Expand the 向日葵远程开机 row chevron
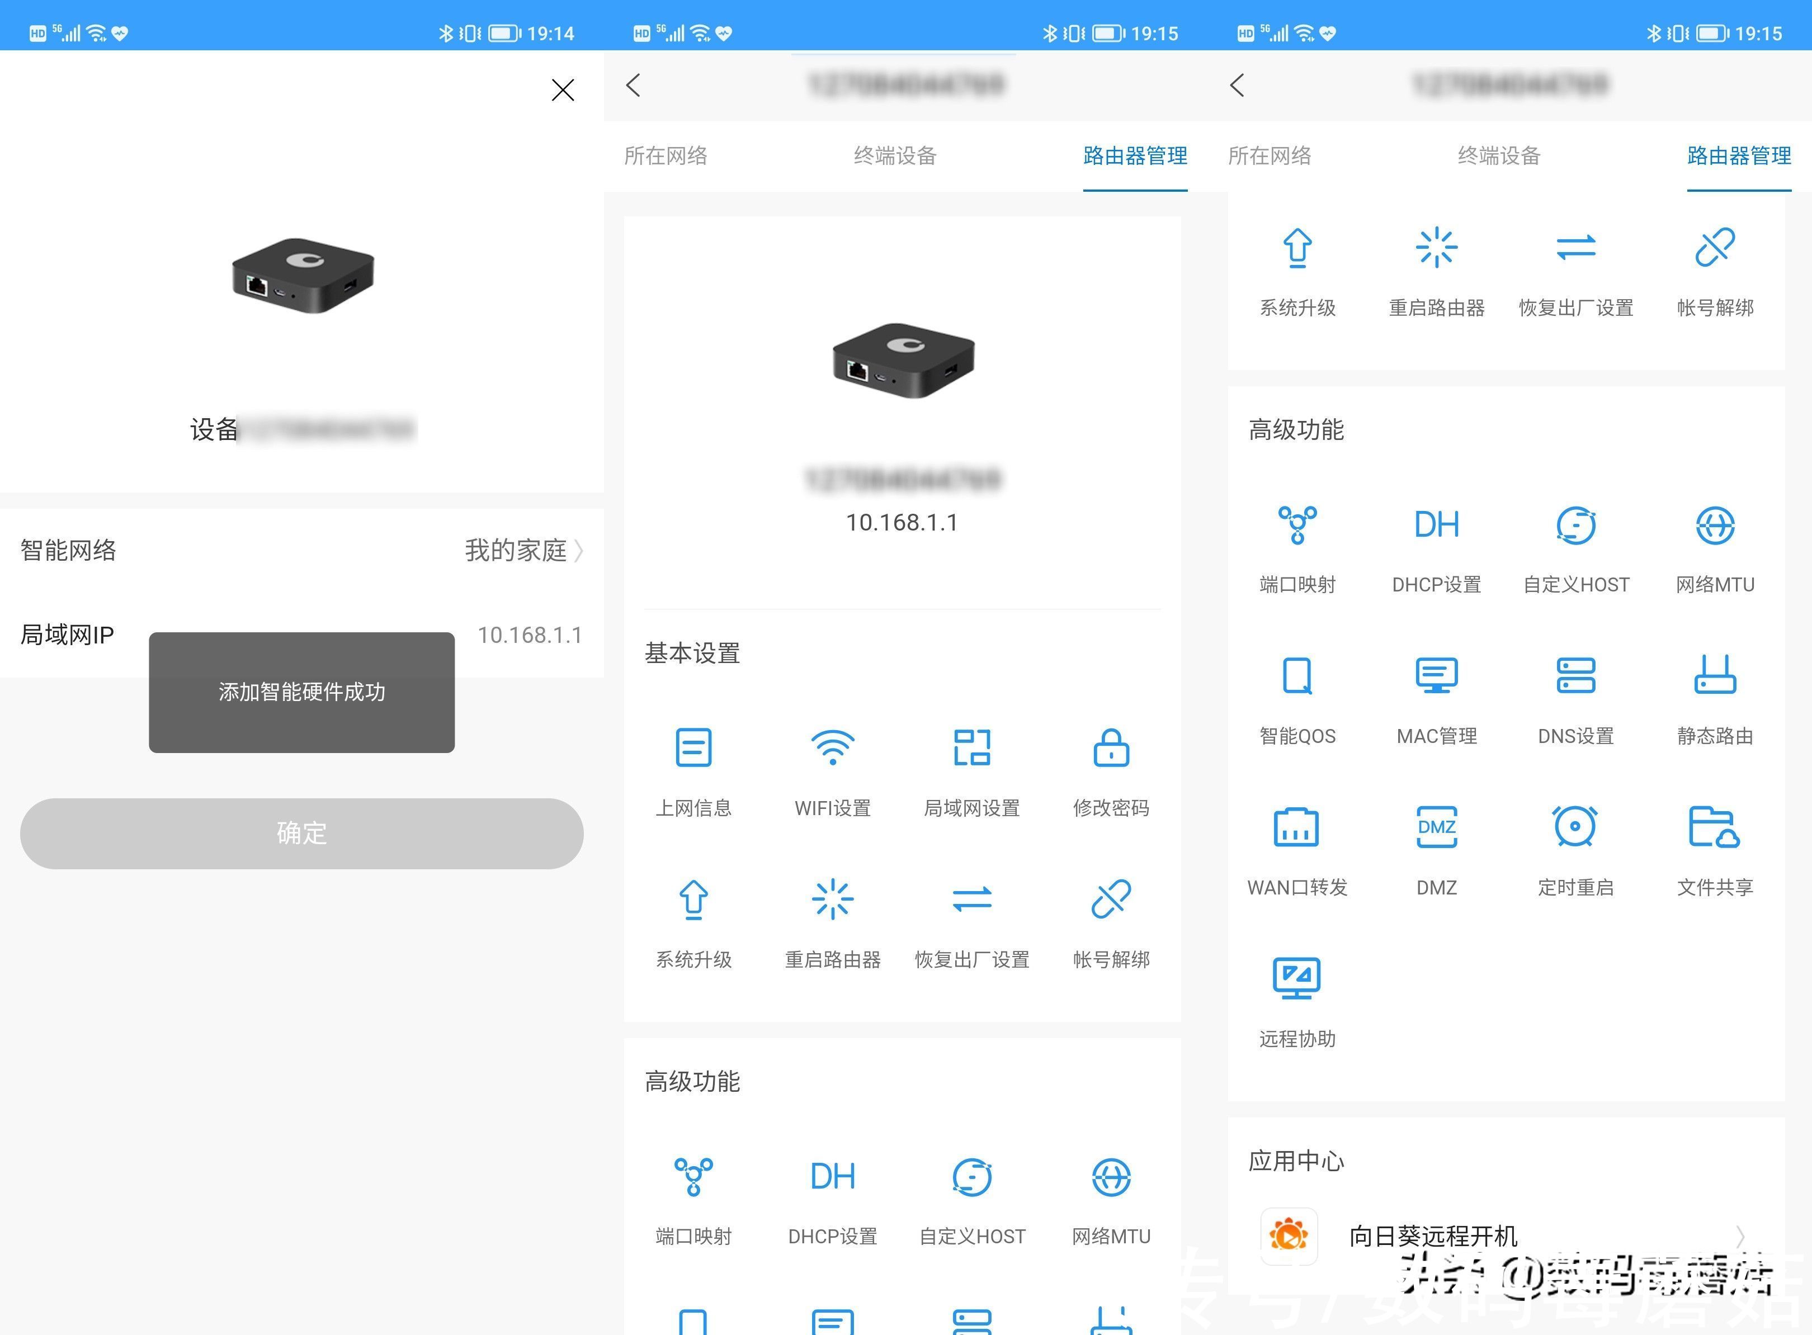 pyautogui.click(x=1739, y=1235)
